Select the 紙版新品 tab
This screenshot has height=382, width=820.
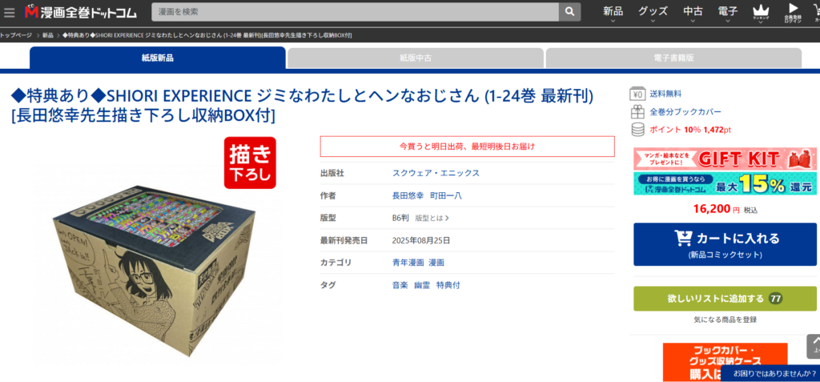158,58
